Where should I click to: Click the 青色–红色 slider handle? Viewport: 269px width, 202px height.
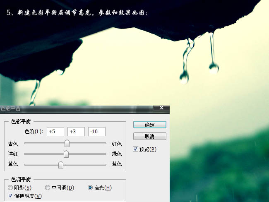[67, 144]
